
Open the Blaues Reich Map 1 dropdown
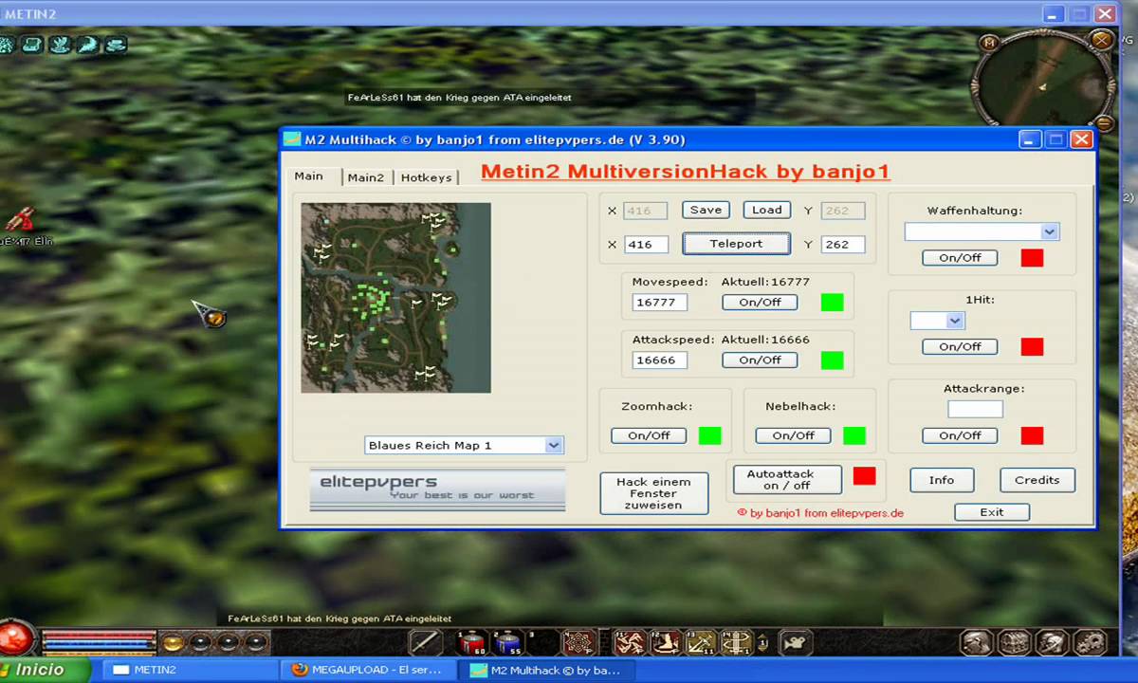point(555,445)
